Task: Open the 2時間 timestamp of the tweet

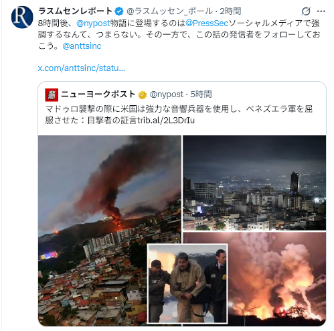Action: tap(230, 11)
